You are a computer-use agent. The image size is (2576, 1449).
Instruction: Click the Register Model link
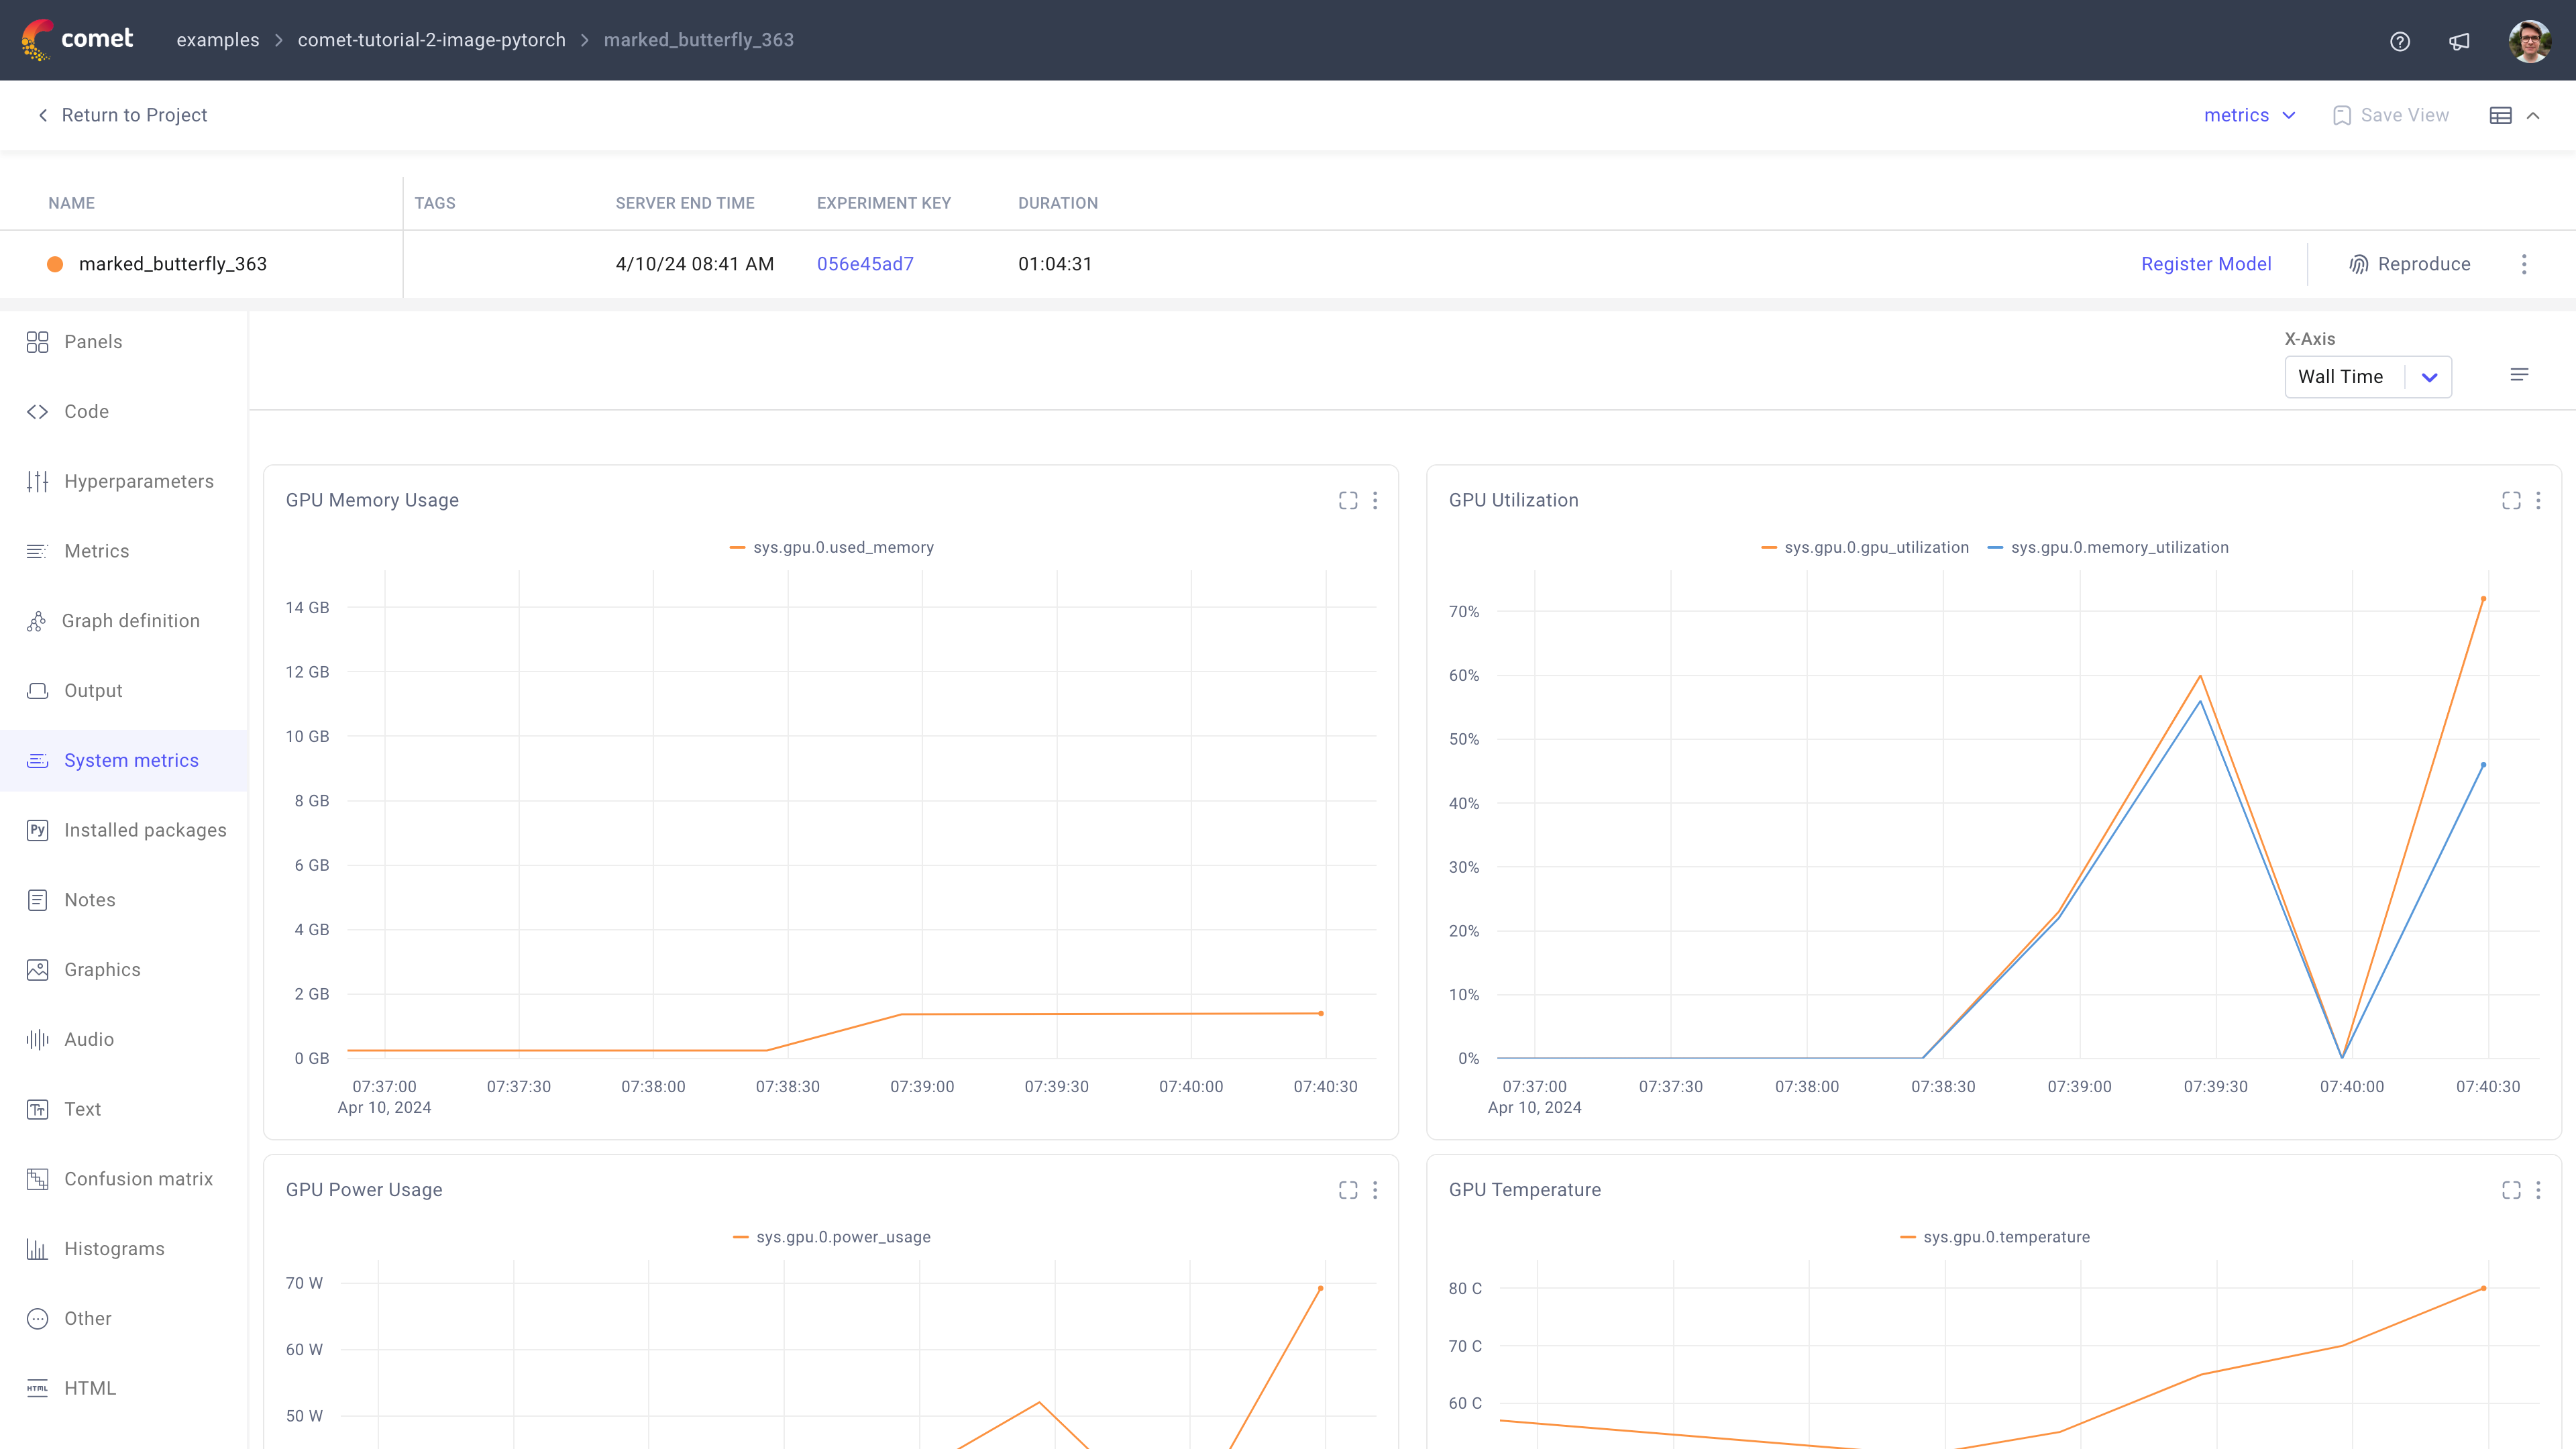2206,263
